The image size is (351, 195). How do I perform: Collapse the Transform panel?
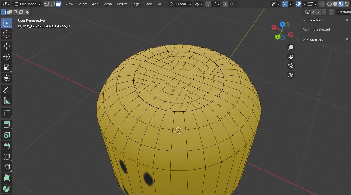tap(304, 20)
